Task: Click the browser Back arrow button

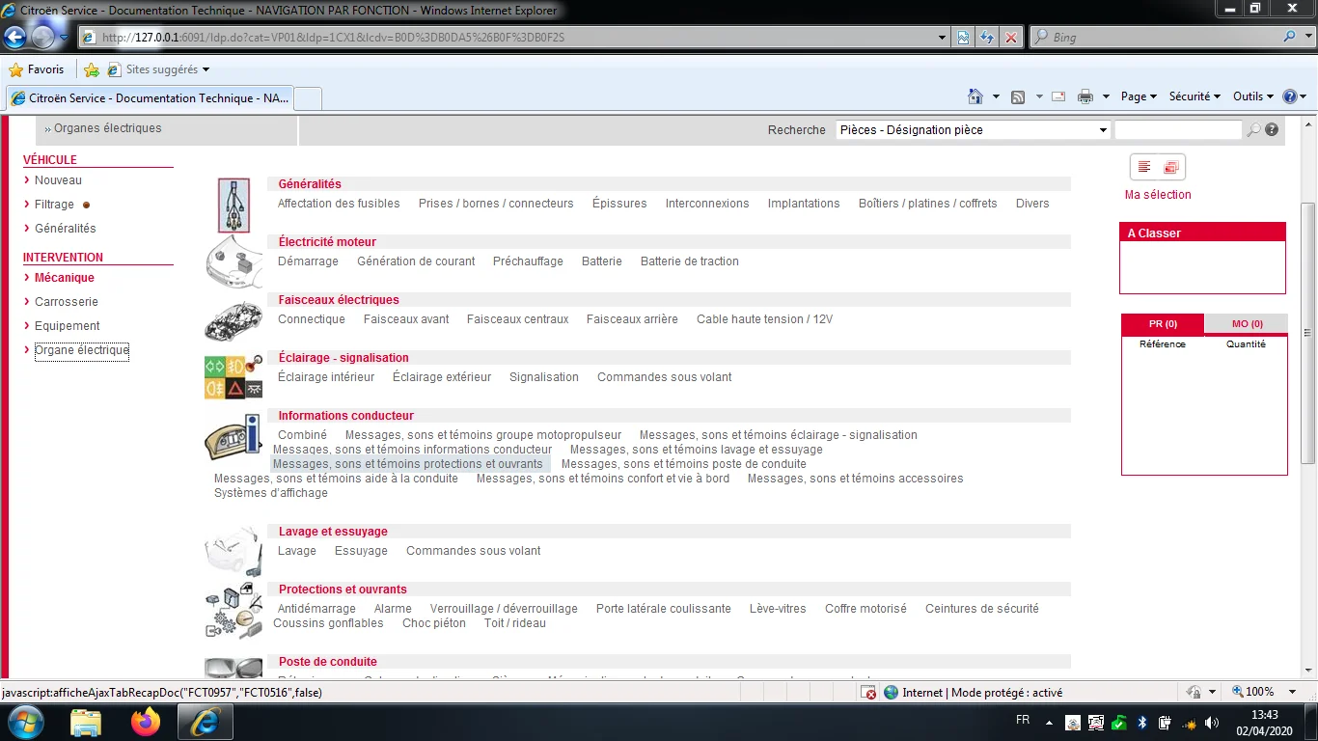Action: [x=14, y=38]
